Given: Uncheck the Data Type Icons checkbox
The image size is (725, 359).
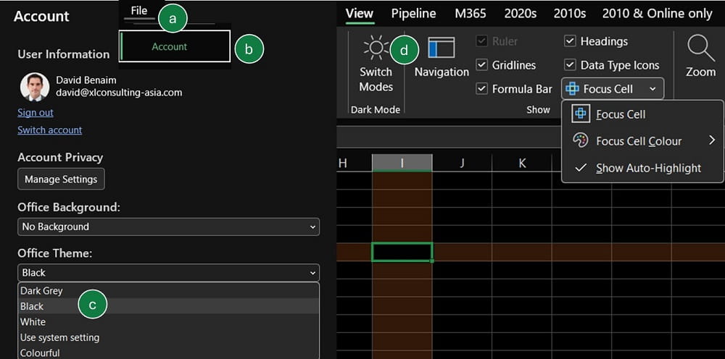Looking at the screenshot, I should click(x=570, y=65).
